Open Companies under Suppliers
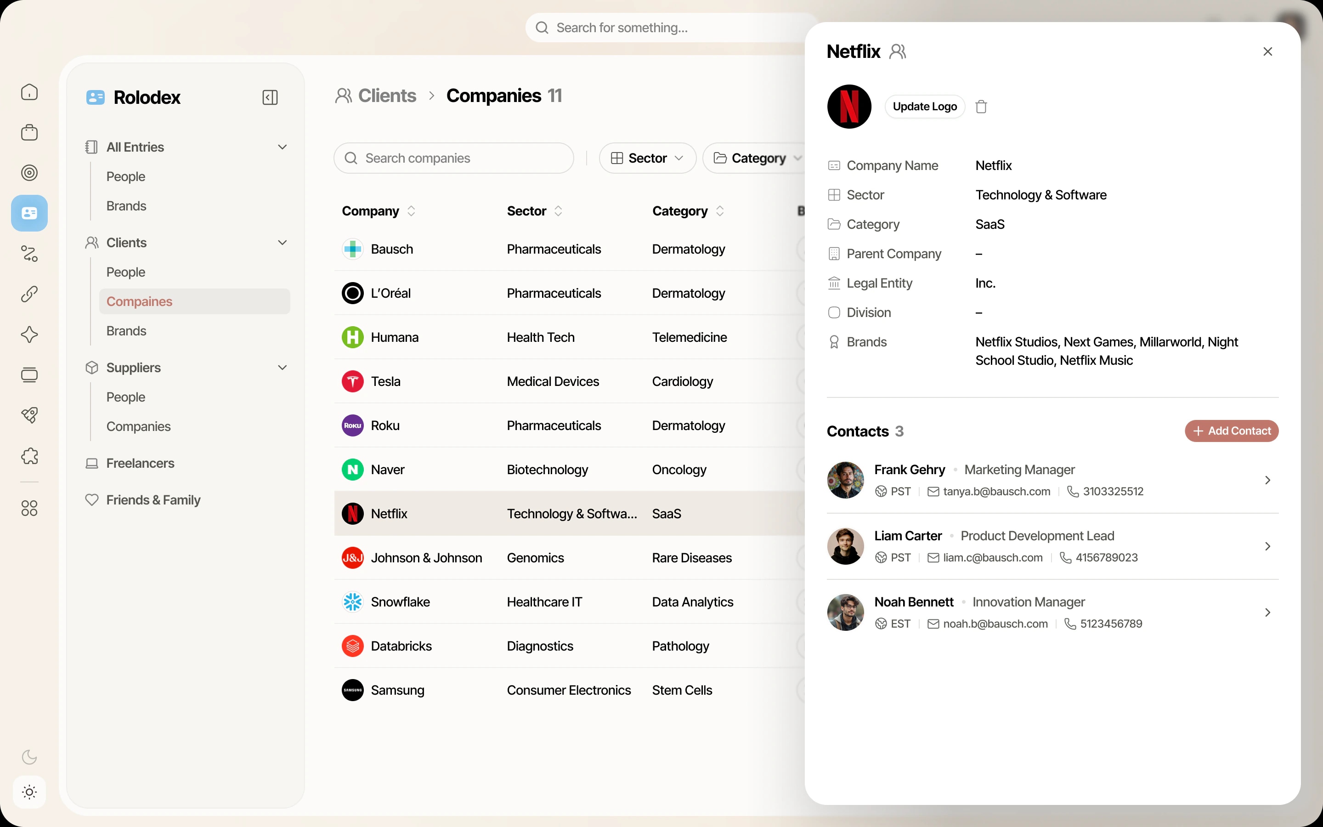The width and height of the screenshot is (1323, 827). tap(138, 427)
